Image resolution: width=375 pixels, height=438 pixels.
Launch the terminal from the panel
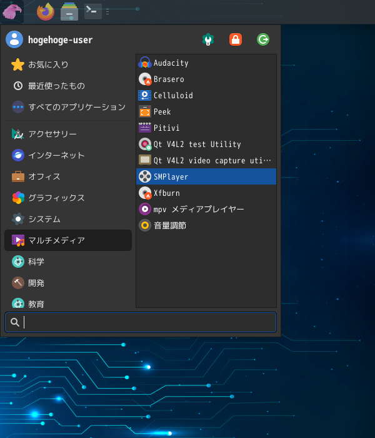coord(93,11)
